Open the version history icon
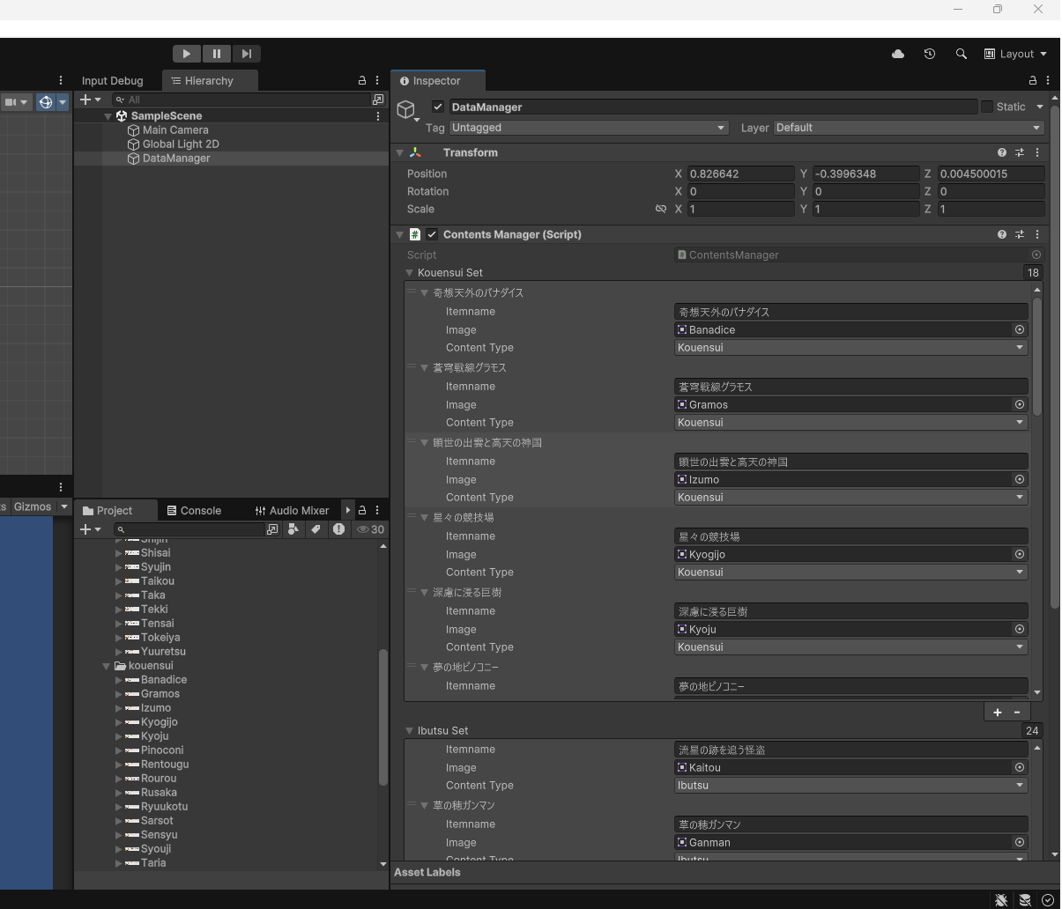 [x=930, y=54]
